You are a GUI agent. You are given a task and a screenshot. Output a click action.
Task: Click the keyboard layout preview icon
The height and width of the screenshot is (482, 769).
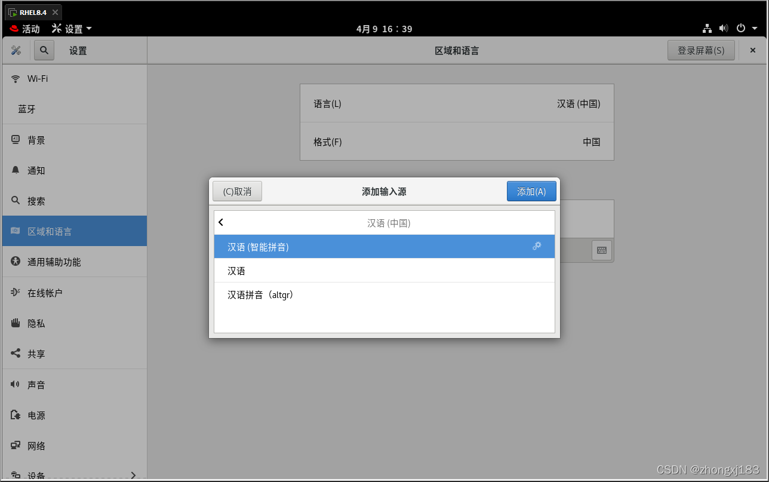(602, 250)
